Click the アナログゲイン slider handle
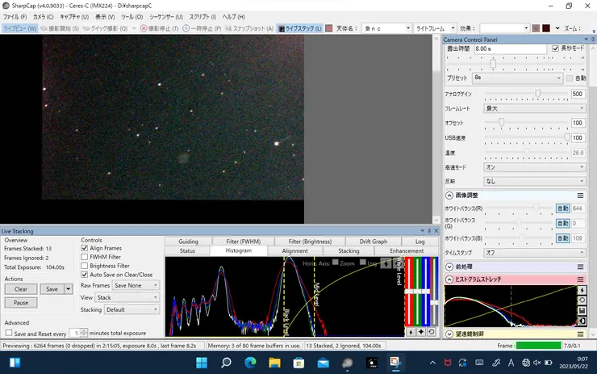Image resolution: width=597 pixels, height=374 pixels. pyautogui.click(x=537, y=93)
